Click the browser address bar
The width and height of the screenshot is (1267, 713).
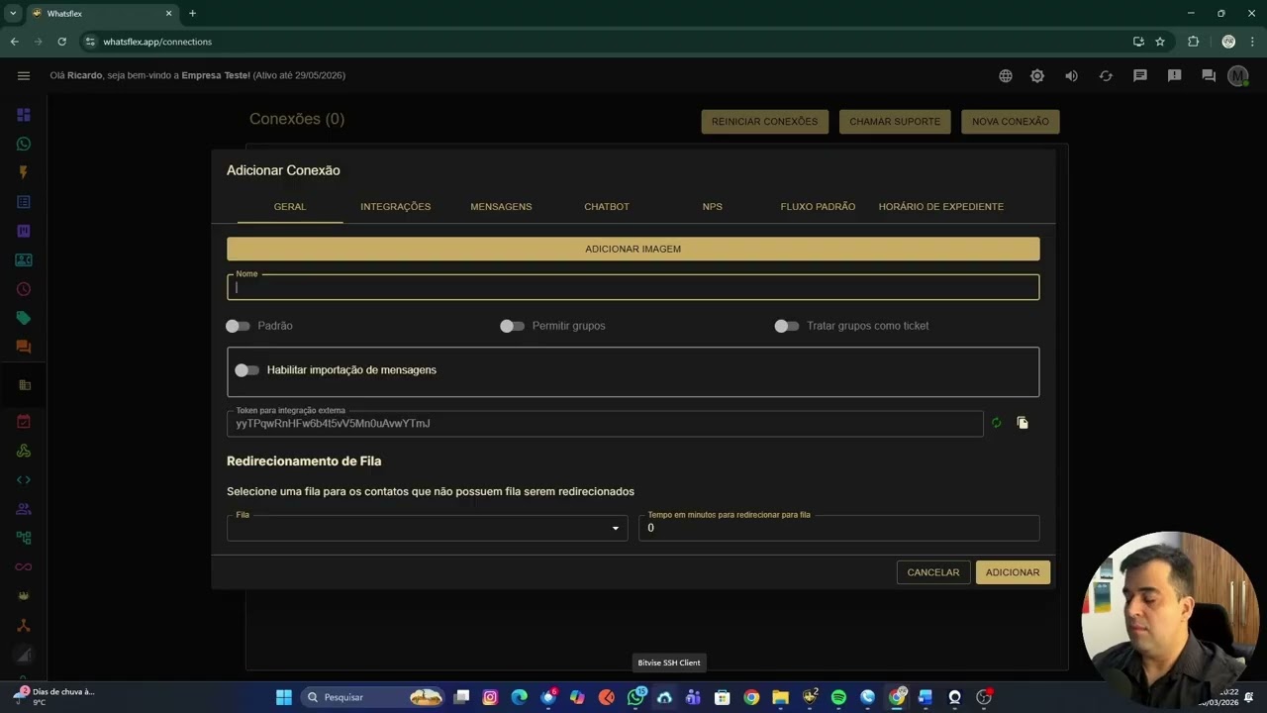pos(604,42)
